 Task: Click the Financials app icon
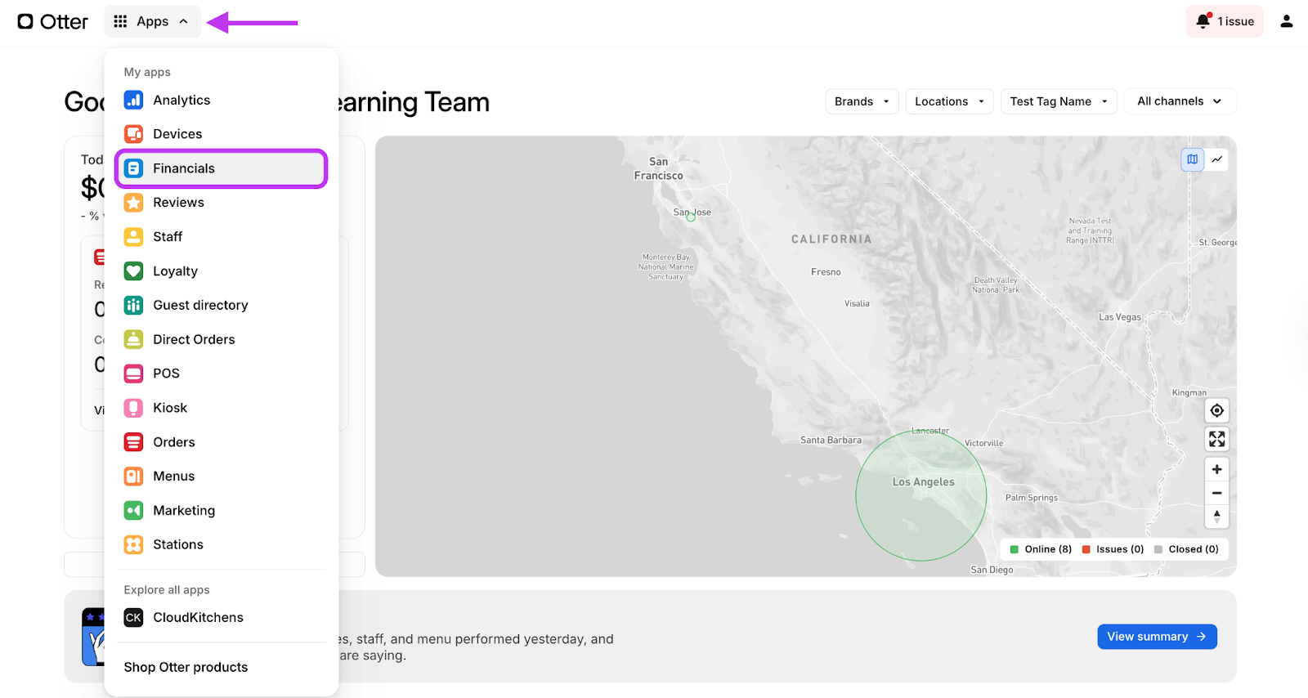133,168
